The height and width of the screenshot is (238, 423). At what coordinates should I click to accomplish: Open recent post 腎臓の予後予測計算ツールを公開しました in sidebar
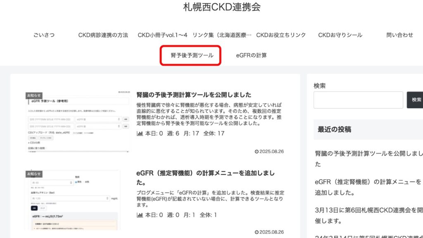(x=369, y=159)
